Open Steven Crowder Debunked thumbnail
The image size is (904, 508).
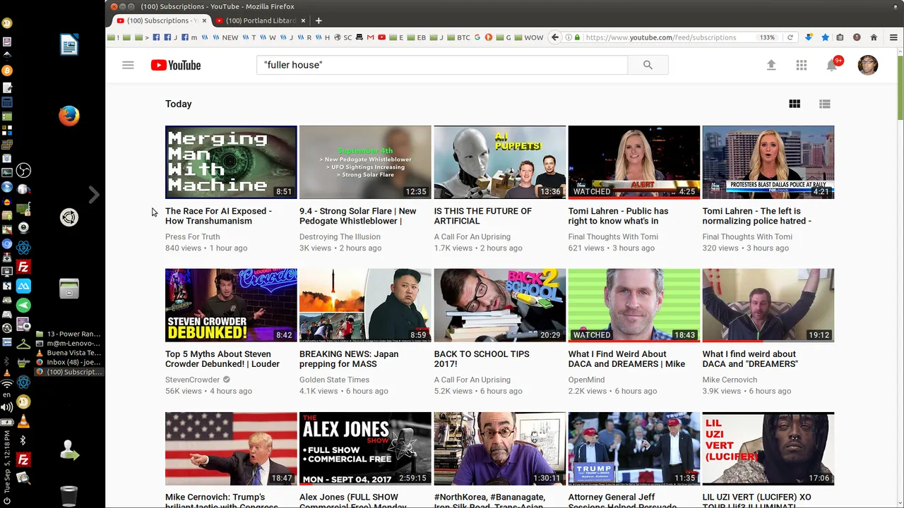[231, 305]
